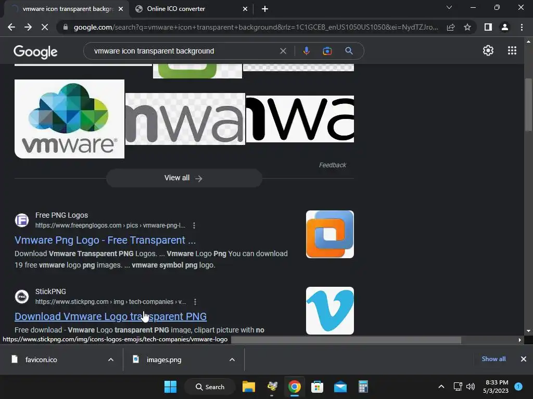Open the Google apps grid
This screenshot has height=399, width=533.
[x=512, y=50]
